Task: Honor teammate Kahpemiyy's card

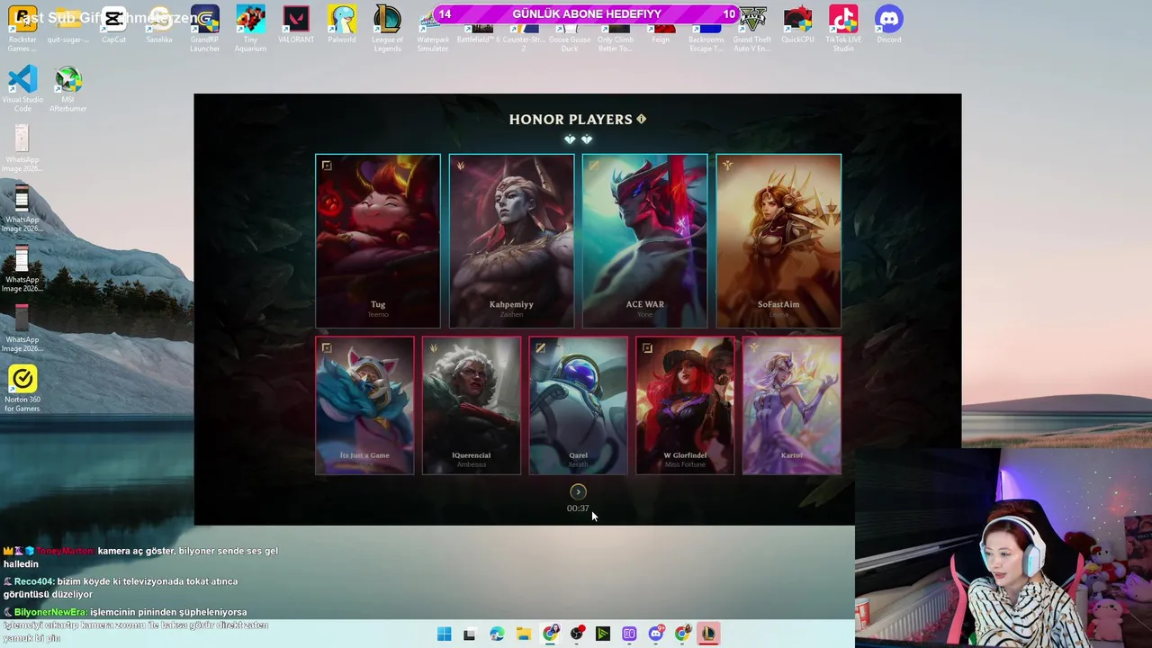Action: pyautogui.click(x=511, y=240)
